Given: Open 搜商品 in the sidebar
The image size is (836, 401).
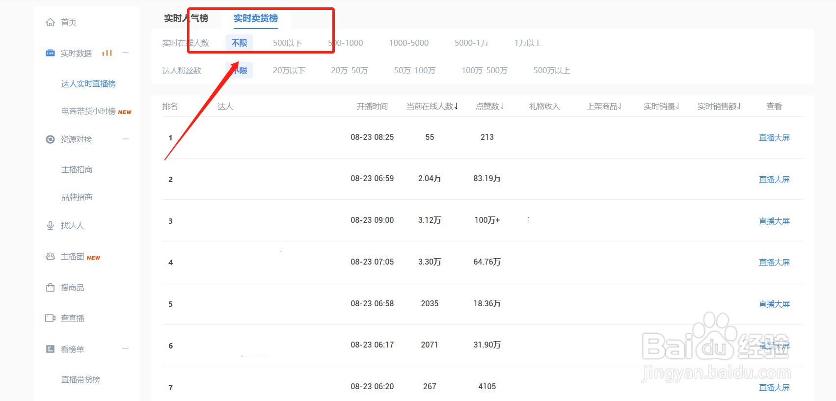Looking at the screenshot, I should [x=72, y=288].
